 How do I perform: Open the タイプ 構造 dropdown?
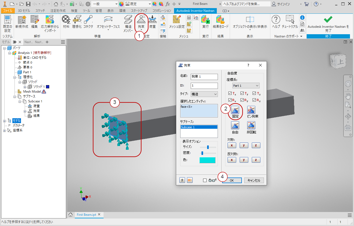pyautogui.click(x=204, y=94)
